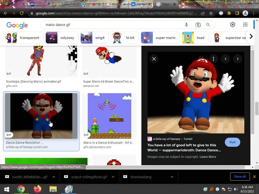The image size is (259, 194).
Task: Click the large Mario preview image
Action: click(x=196, y=92)
